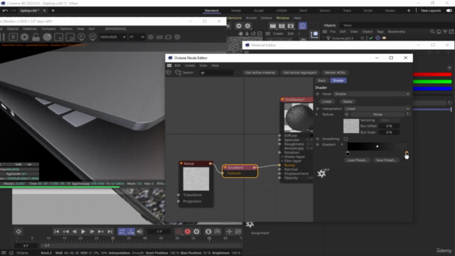Toggle the Interpolation parameter animation diamond
Viewport: 455px width, 256px height.
pyautogui.click(x=317, y=109)
